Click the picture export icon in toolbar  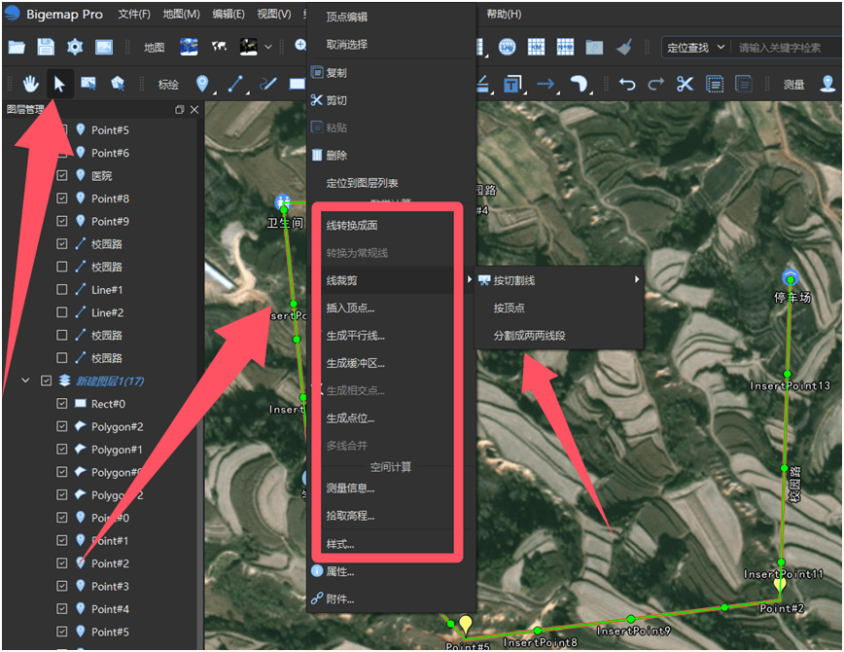(104, 48)
